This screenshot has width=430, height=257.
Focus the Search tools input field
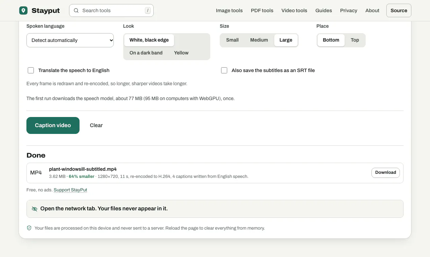tap(111, 10)
